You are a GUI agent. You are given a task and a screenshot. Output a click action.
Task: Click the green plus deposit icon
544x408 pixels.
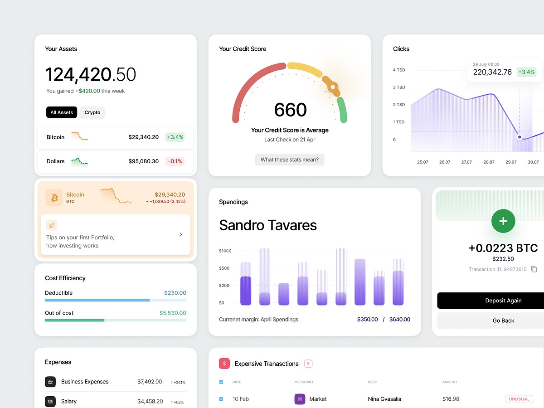pos(503,221)
